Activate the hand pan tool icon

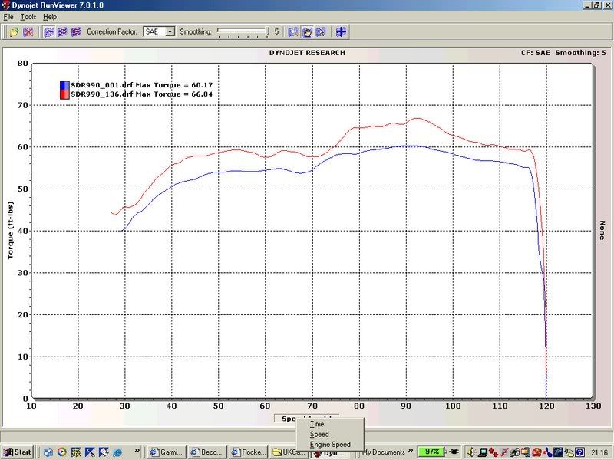click(x=306, y=32)
